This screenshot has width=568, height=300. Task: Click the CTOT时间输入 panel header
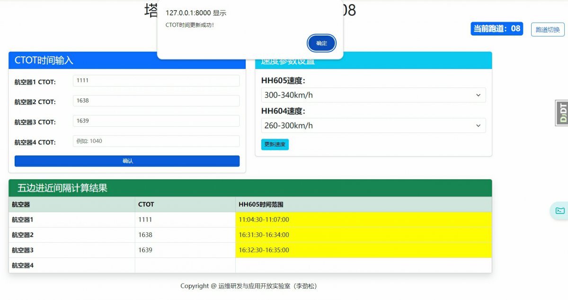127,60
